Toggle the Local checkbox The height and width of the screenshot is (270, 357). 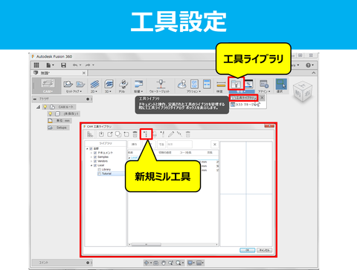click(x=95, y=165)
